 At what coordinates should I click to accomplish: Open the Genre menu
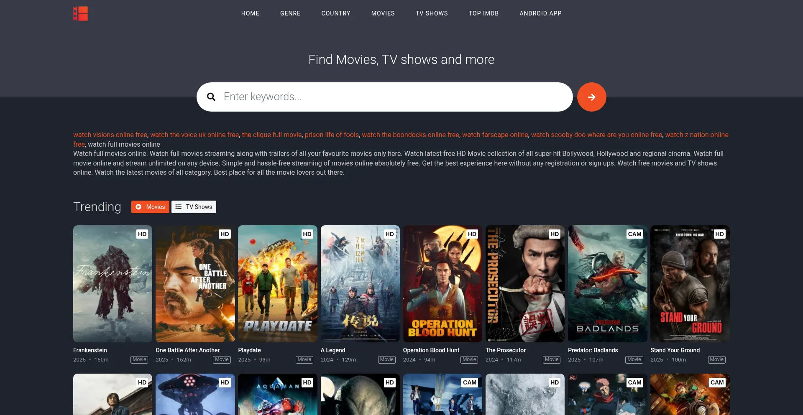click(290, 13)
